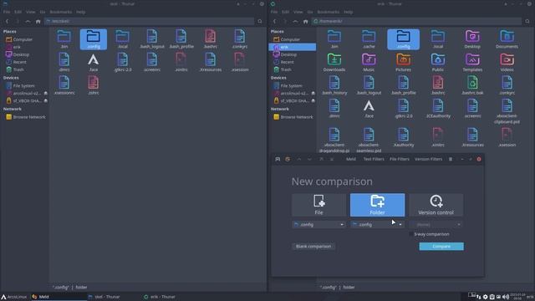
Task: Open the File menu in the left Thunar window
Action: (7, 12)
